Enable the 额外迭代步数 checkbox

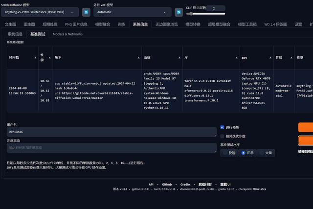coord(222,136)
